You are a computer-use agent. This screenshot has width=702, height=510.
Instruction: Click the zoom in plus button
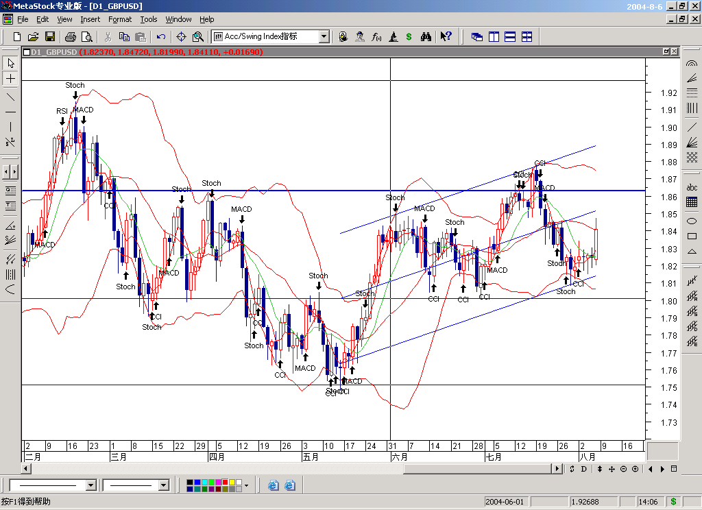(635, 469)
